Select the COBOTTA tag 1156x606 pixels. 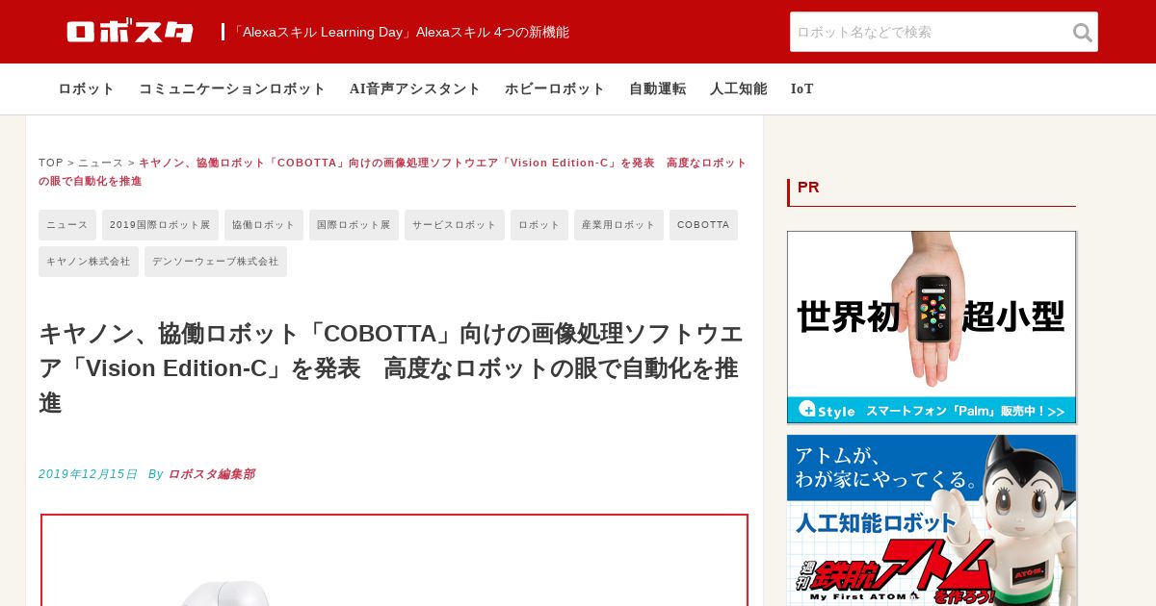coord(703,225)
